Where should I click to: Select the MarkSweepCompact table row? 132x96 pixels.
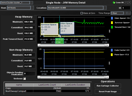tap(48, 91)
